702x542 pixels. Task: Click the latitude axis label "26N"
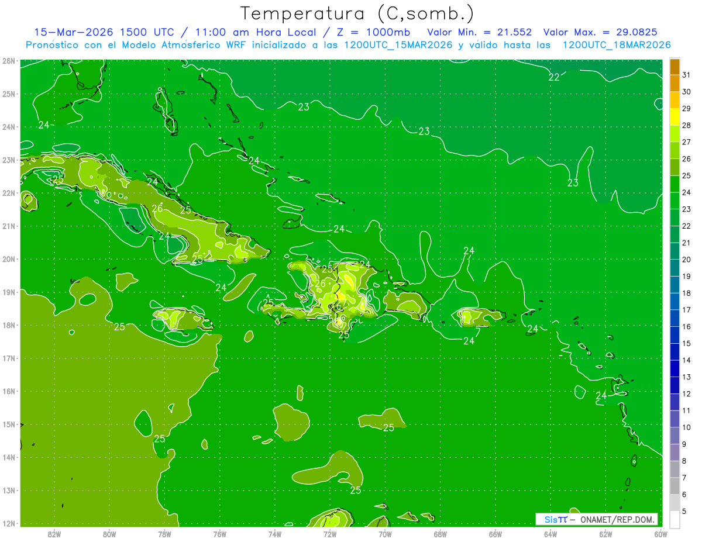pyautogui.click(x=8, y=61)
